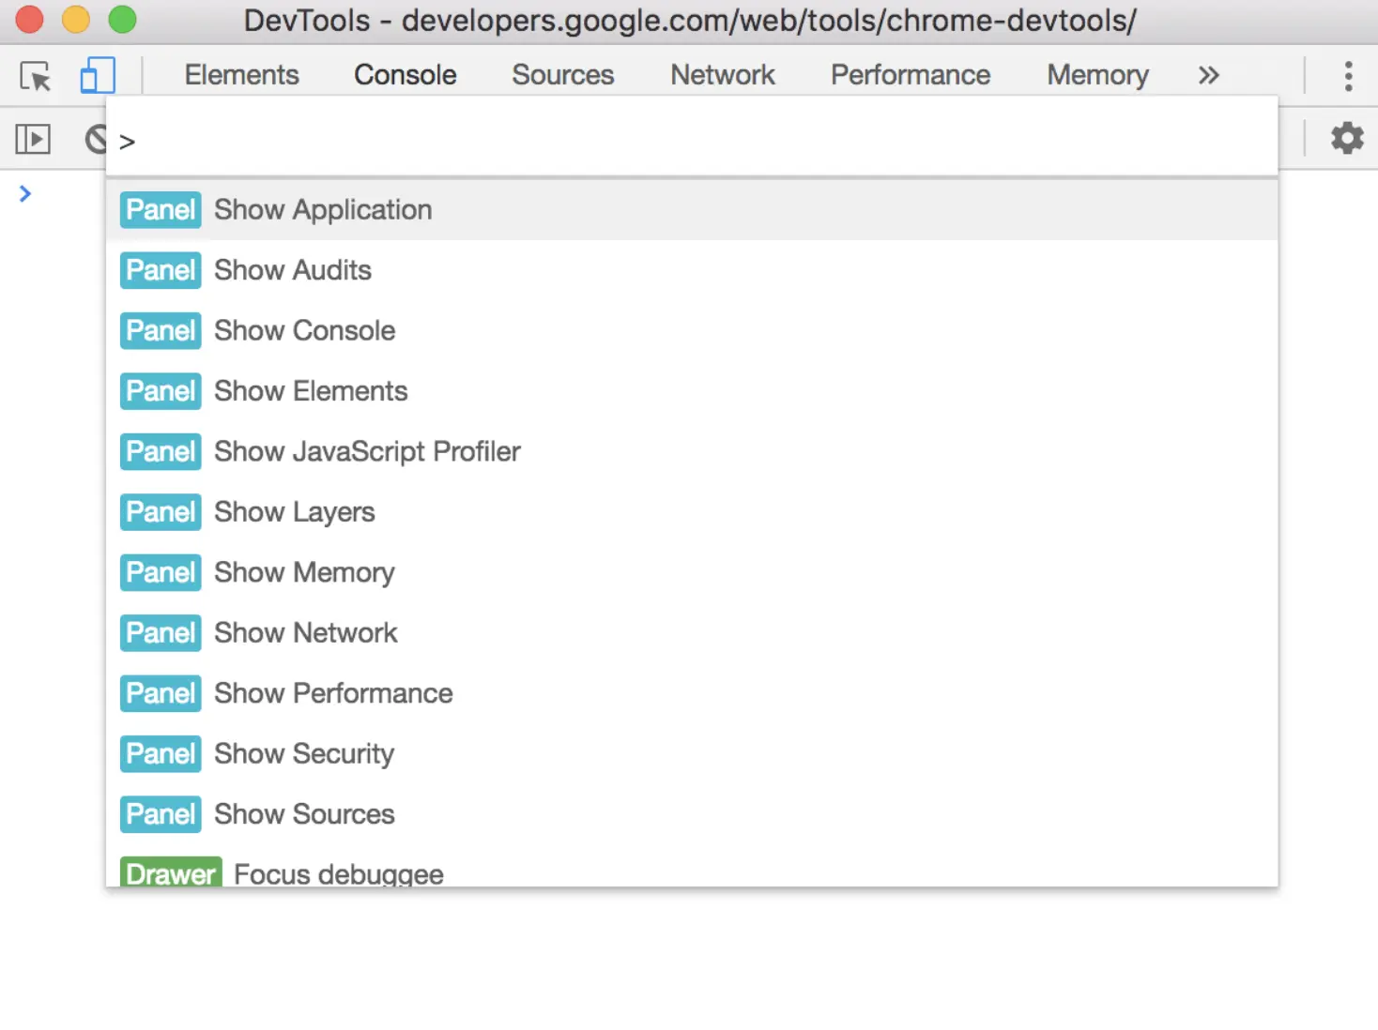Run the Show Sources command
This screenshot has width=1378, height=1030.
(x=692, y=814)
